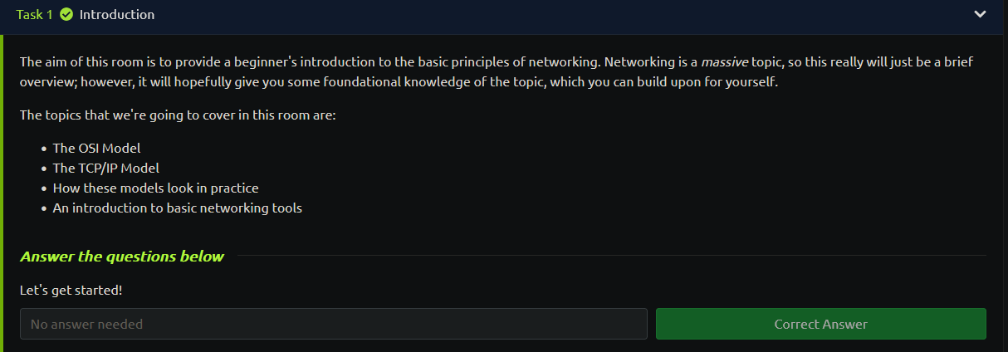Select "The OSI Model" list item

coord(96,148)
